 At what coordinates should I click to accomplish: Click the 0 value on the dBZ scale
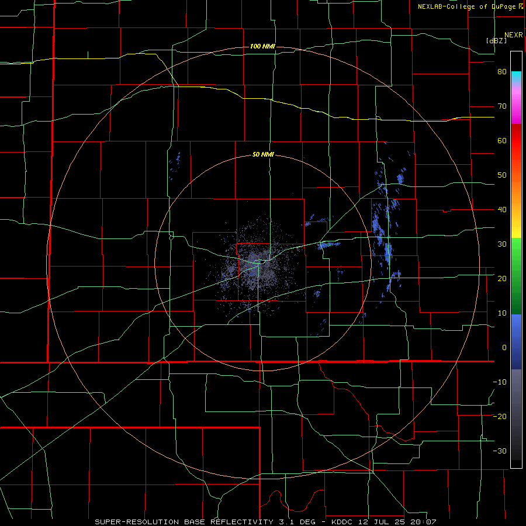[x=504, y=348]
